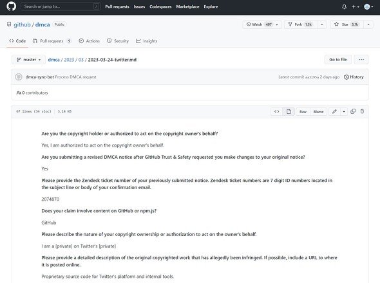Open Explore in top navigation
The image size is (380, 283).
click(211, 7)
